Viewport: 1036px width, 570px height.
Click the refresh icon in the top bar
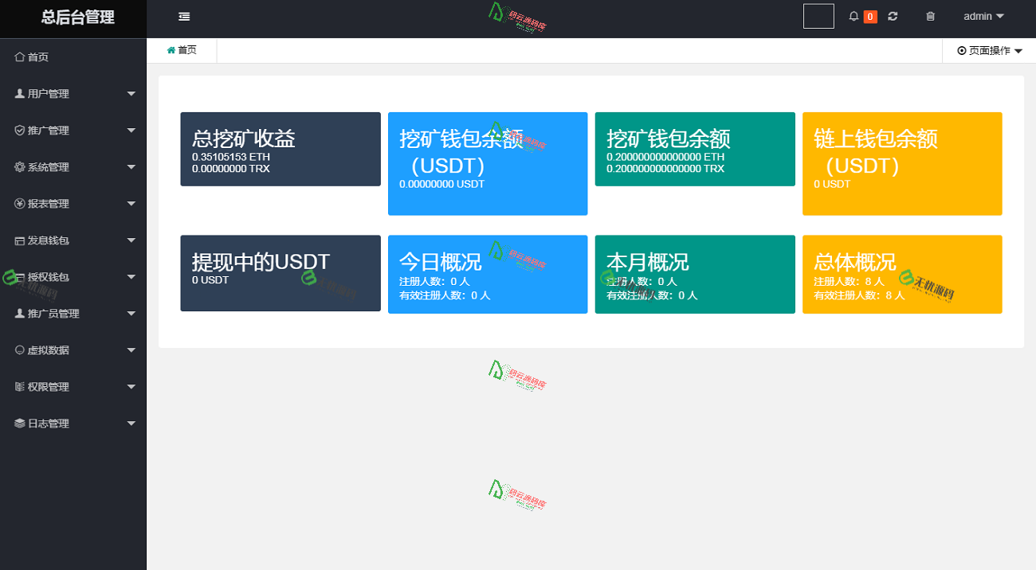coord(893,16)
